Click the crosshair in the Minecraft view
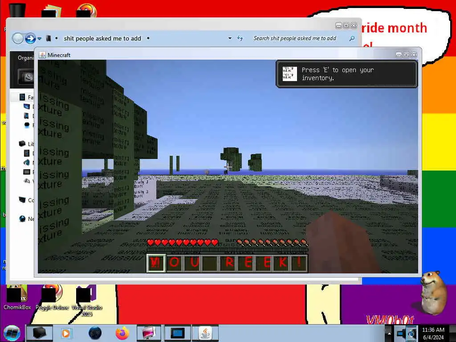 pos(228,167)
